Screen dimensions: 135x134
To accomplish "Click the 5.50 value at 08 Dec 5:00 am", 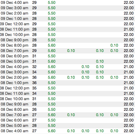I will [52, 126].
